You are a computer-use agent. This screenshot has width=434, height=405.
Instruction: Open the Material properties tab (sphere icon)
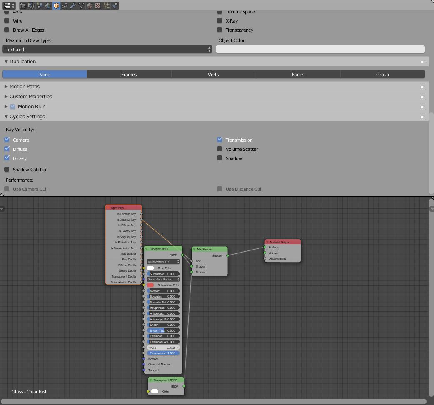pos(90,6)
